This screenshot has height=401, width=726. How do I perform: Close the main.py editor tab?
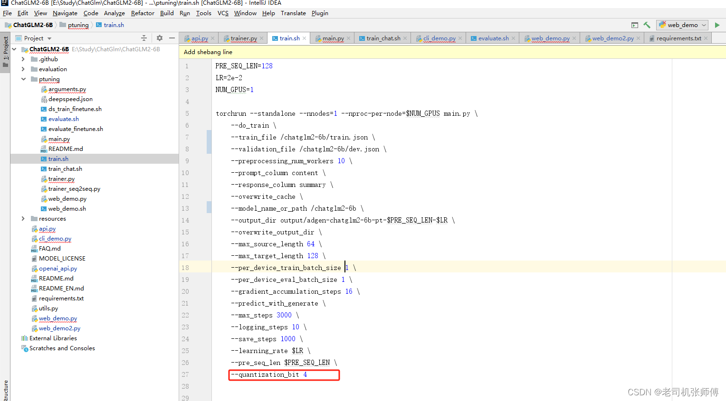[x=349, y=38]
